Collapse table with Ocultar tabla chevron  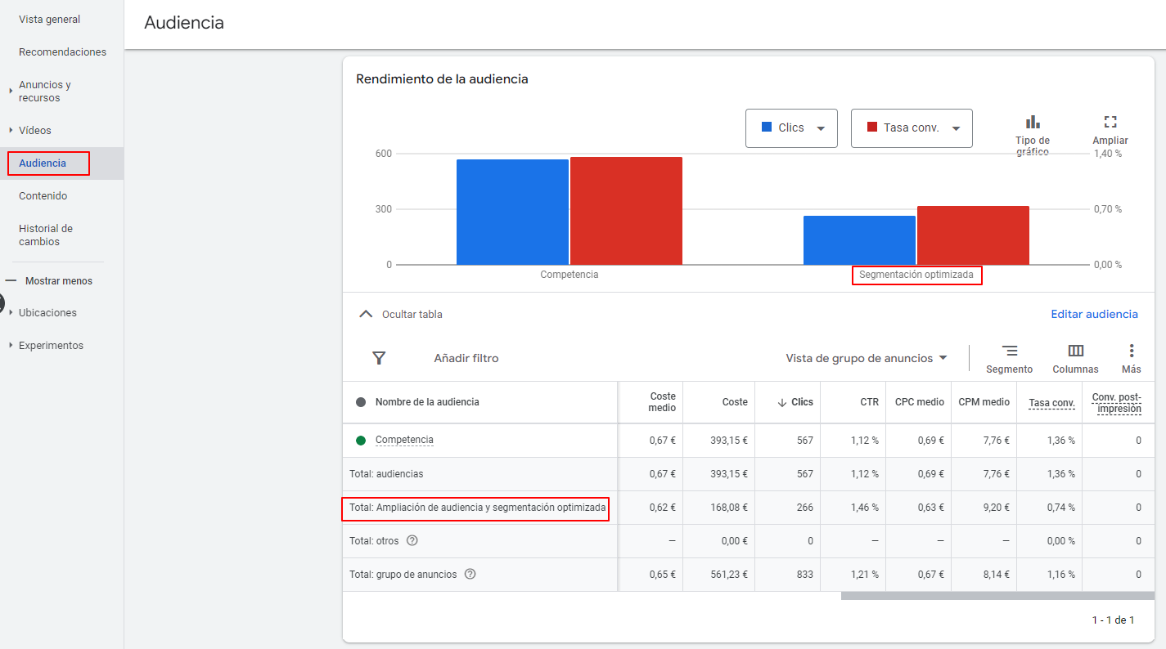(x=366, y=314)
